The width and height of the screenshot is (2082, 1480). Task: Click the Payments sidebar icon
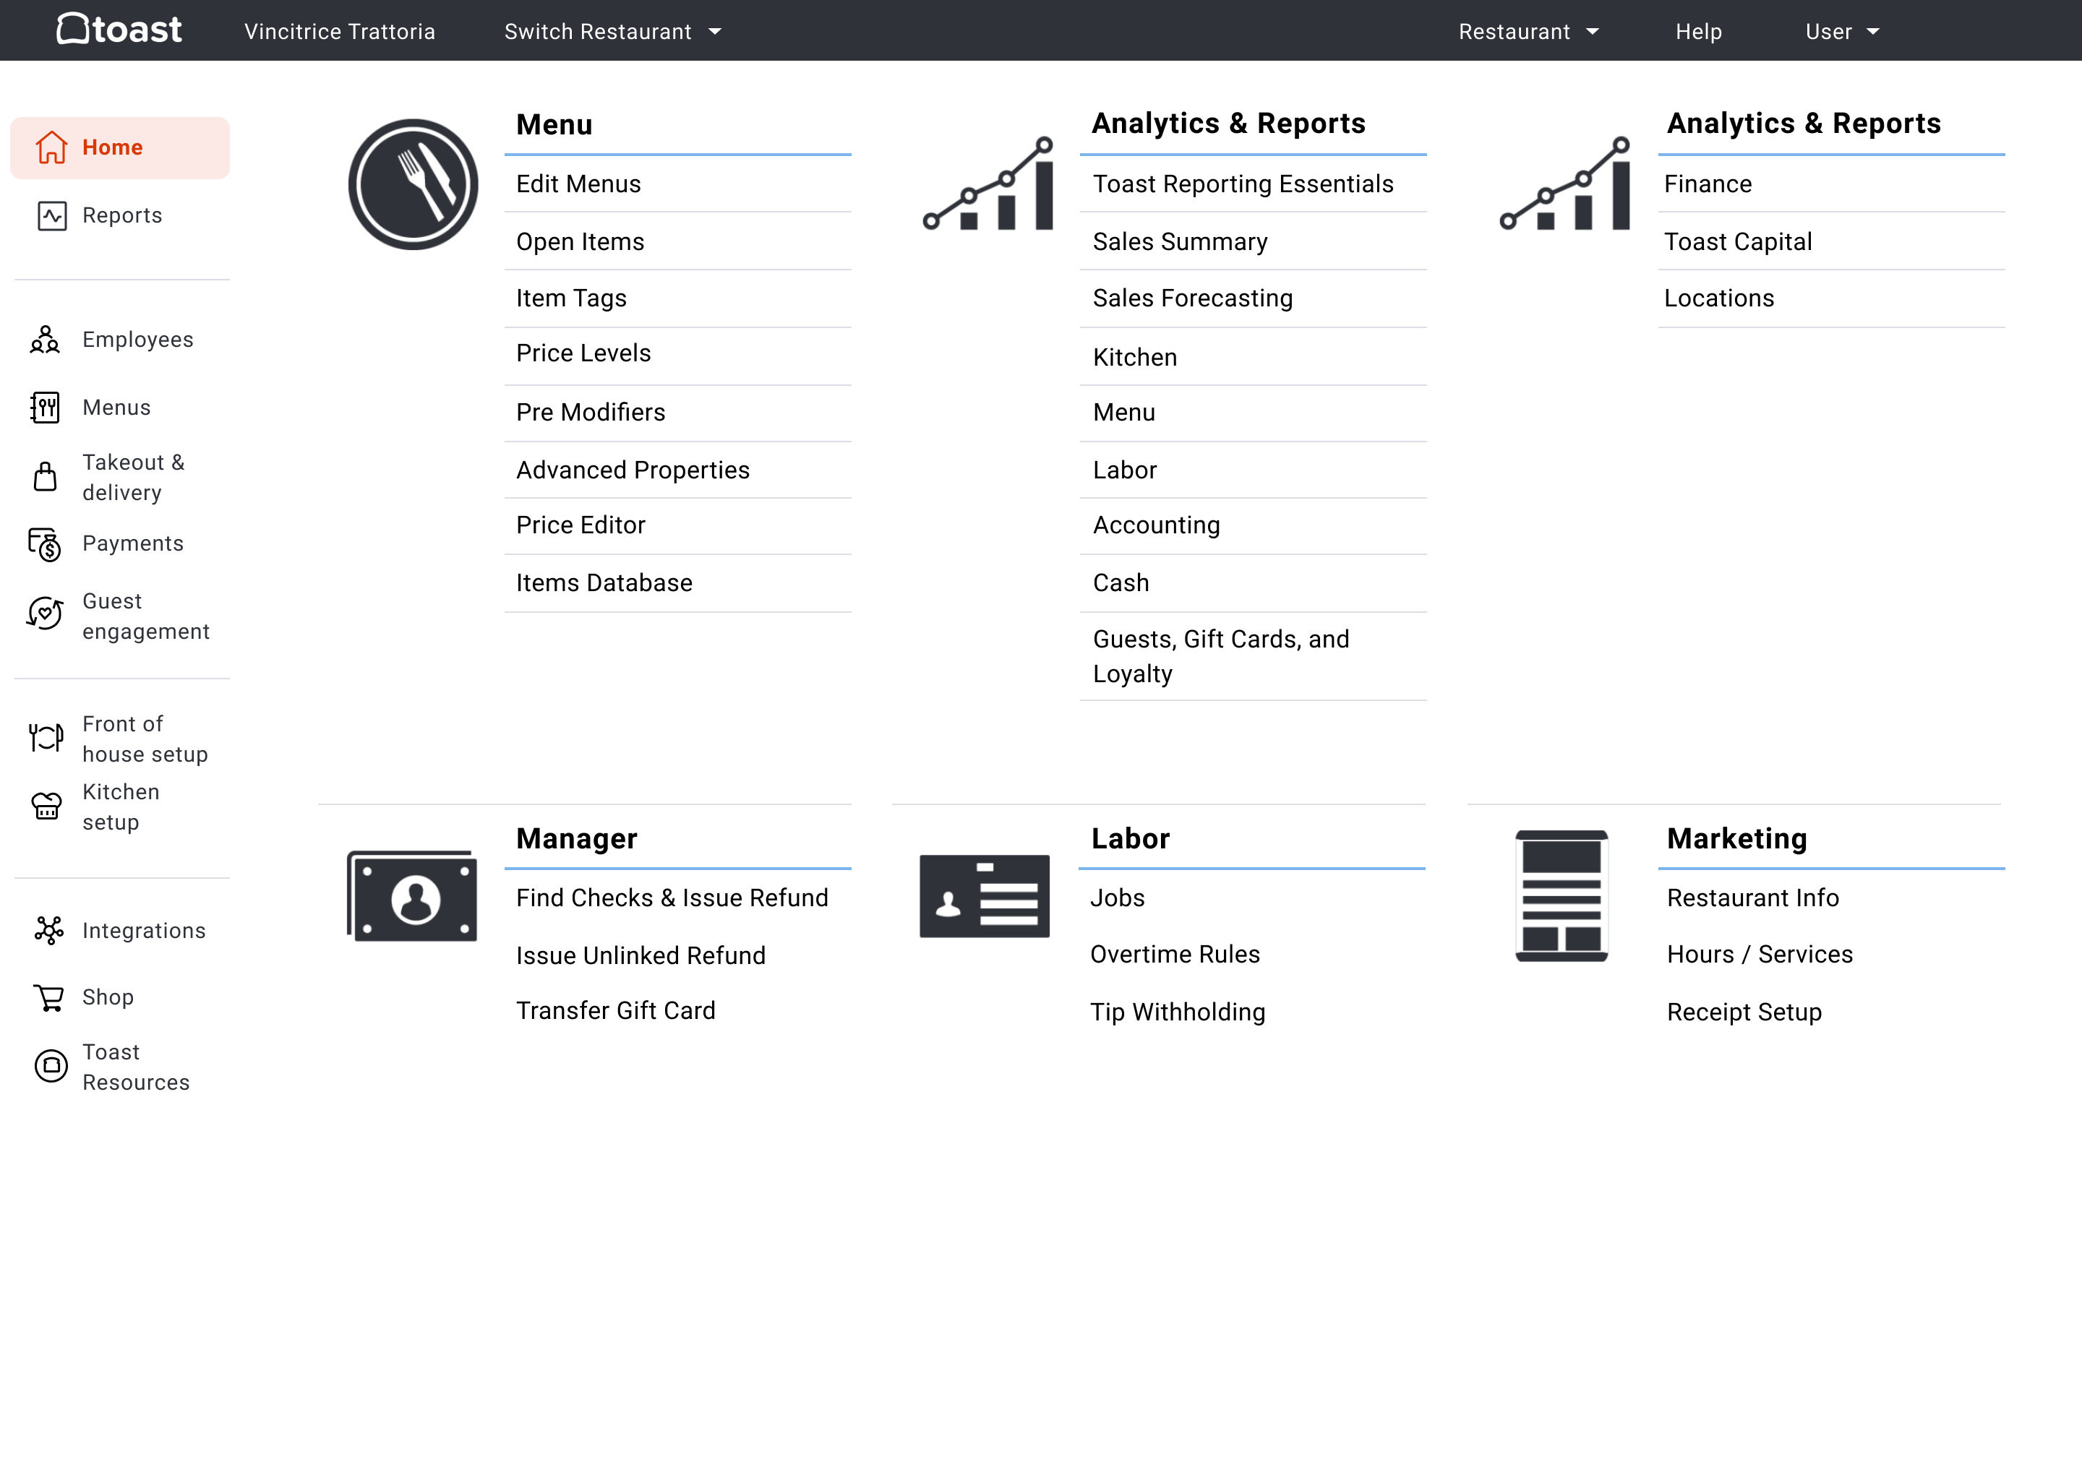(x=45, y=543)
